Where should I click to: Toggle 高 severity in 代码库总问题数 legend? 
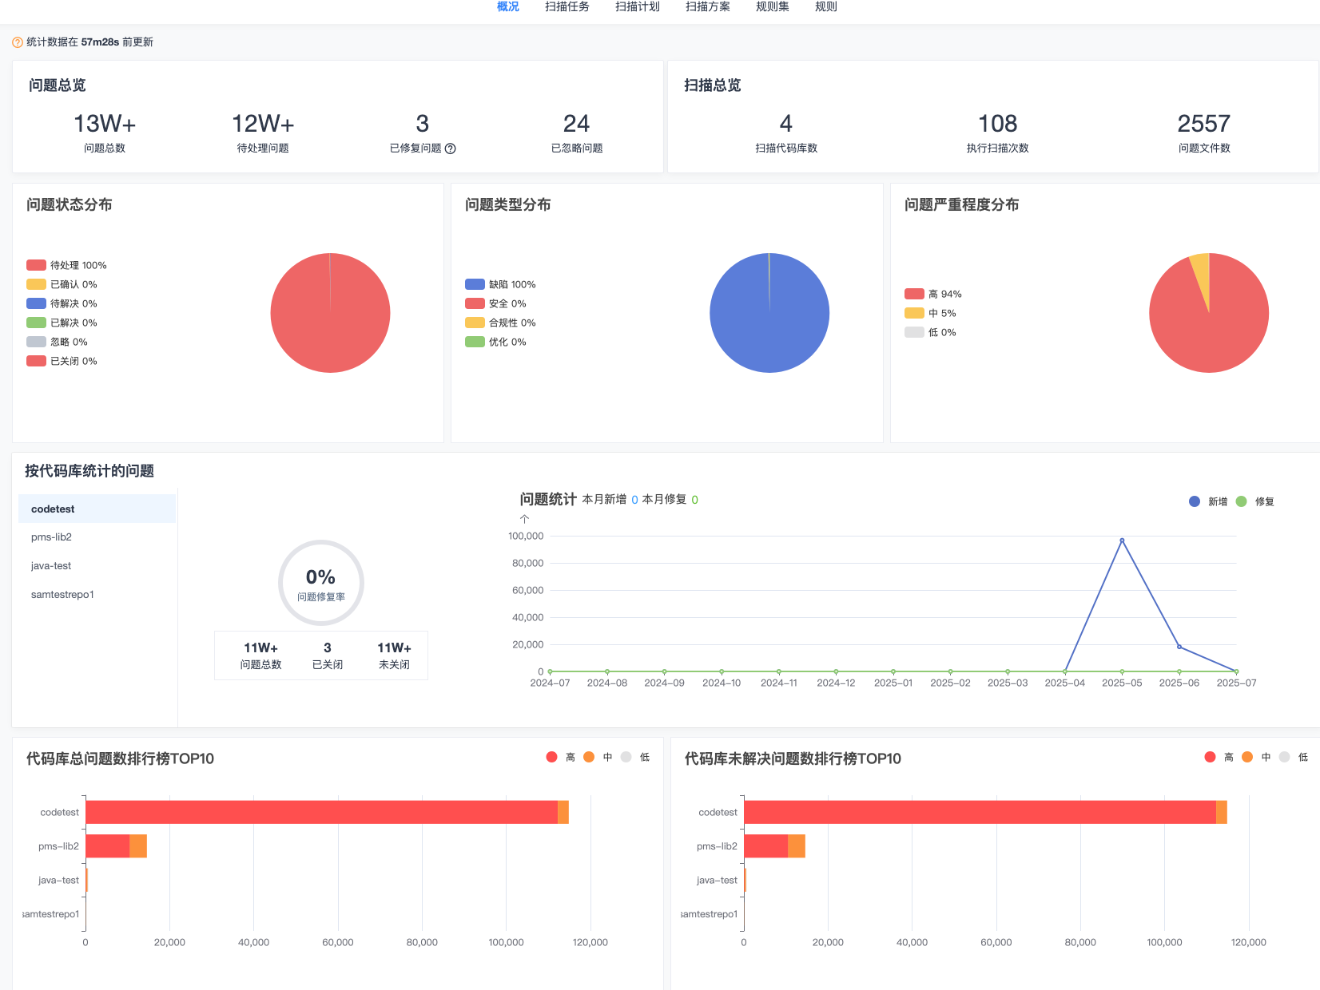coord(552,757)
